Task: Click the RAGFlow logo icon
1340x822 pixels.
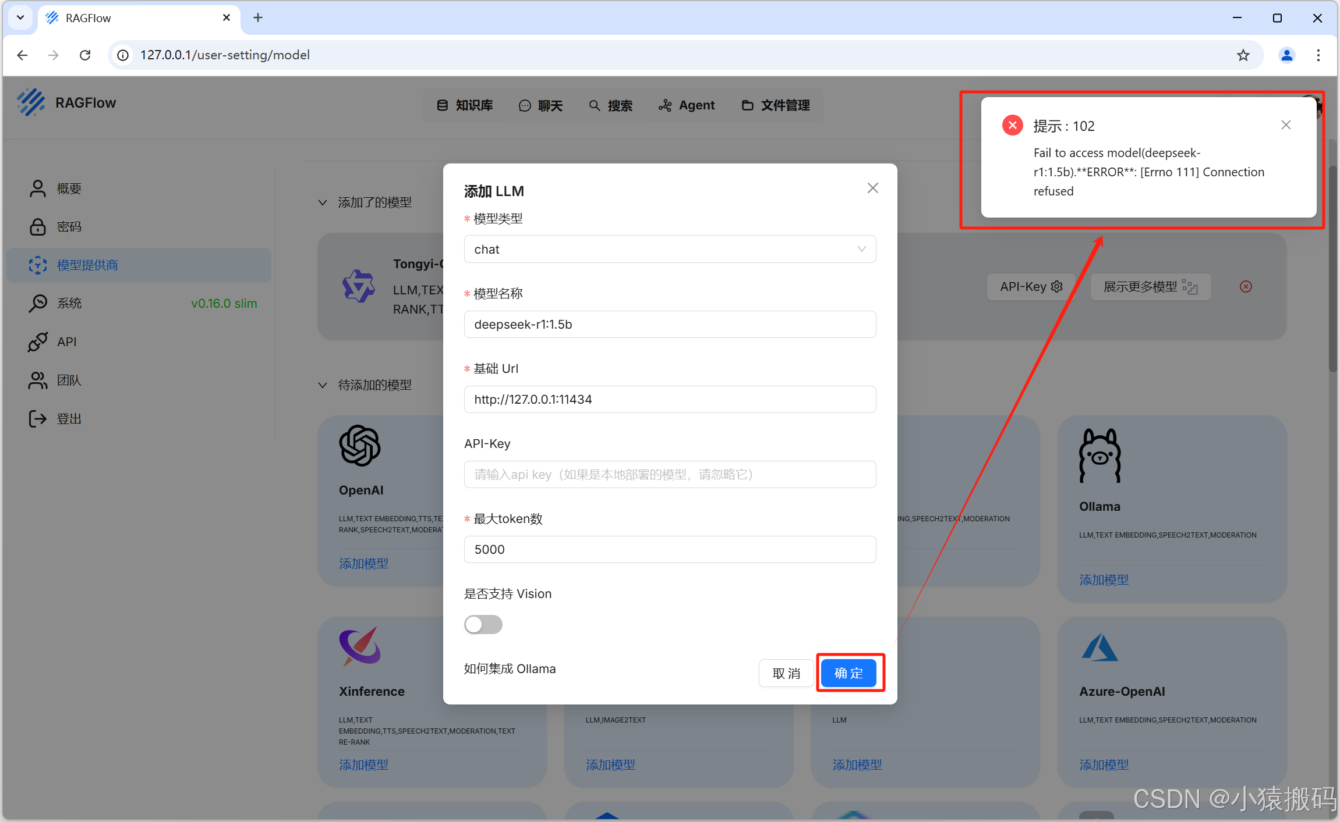Action: [x=30, y=103]
